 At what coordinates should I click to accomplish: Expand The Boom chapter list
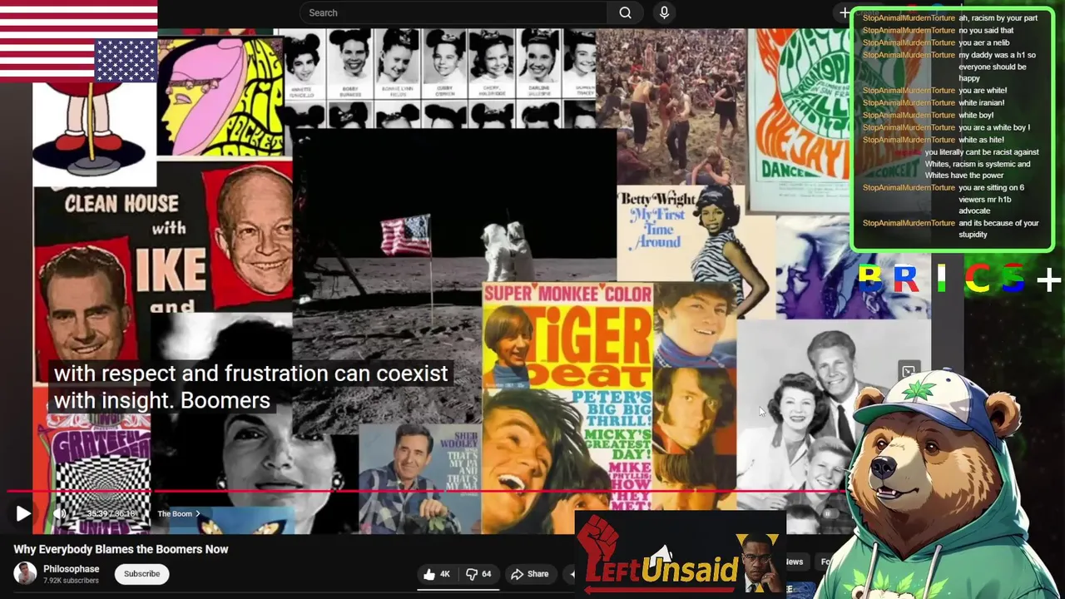(179, 514)
